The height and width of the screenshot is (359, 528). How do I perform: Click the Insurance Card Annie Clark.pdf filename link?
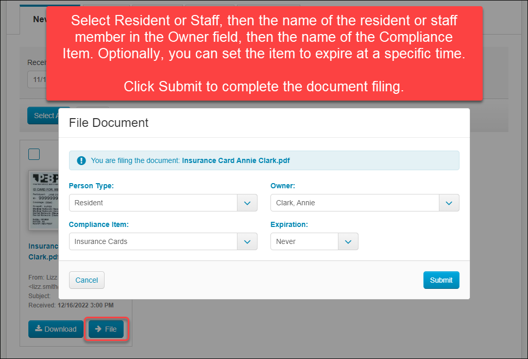click(x=43, y=252)
